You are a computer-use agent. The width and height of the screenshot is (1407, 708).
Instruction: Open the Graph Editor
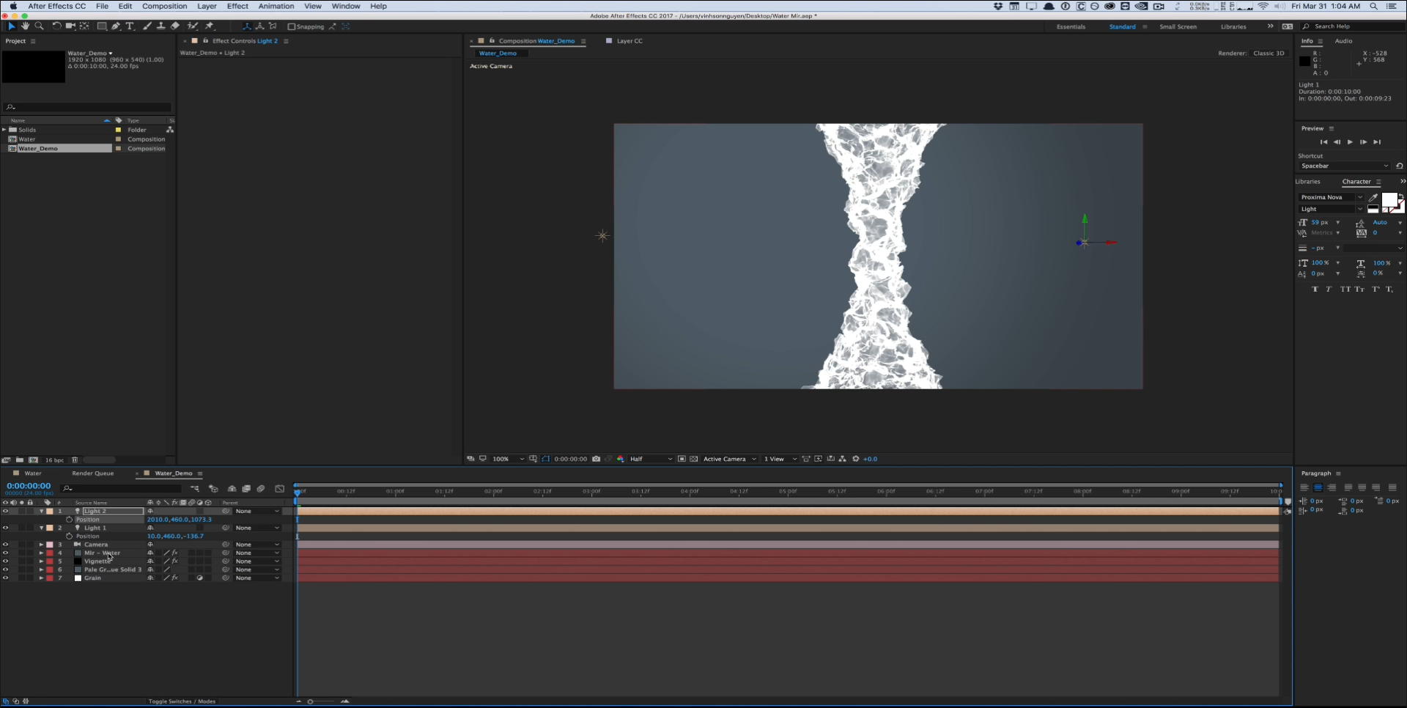[x=279, y=489]
